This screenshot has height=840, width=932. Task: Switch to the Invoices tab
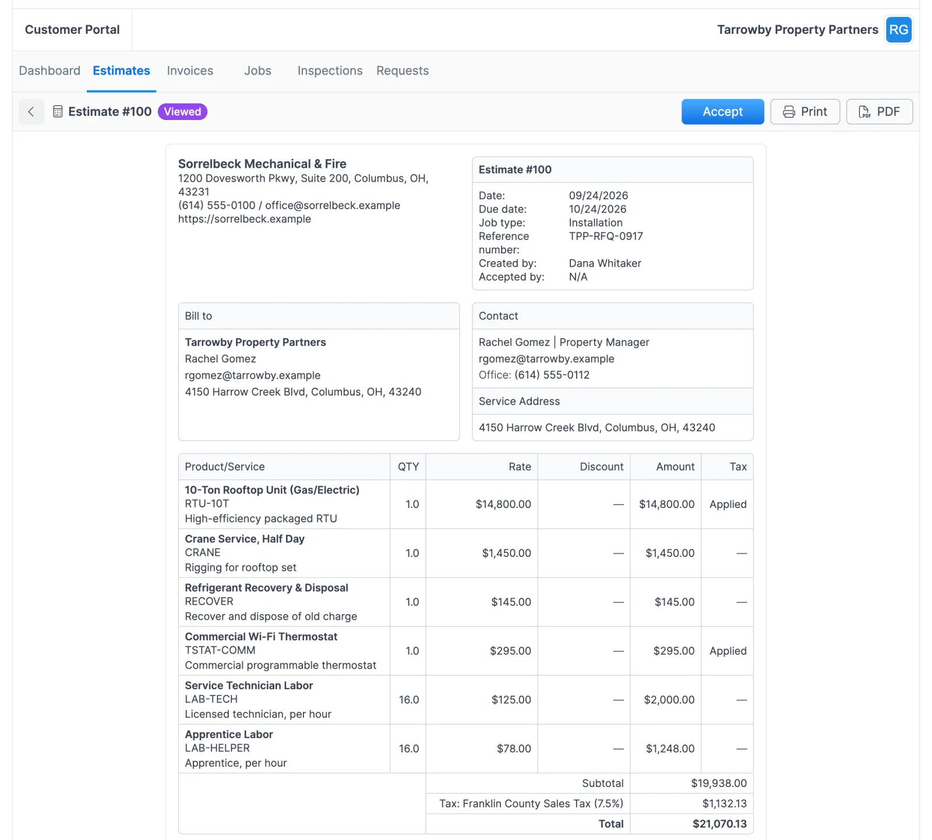(x=190, y=70)
